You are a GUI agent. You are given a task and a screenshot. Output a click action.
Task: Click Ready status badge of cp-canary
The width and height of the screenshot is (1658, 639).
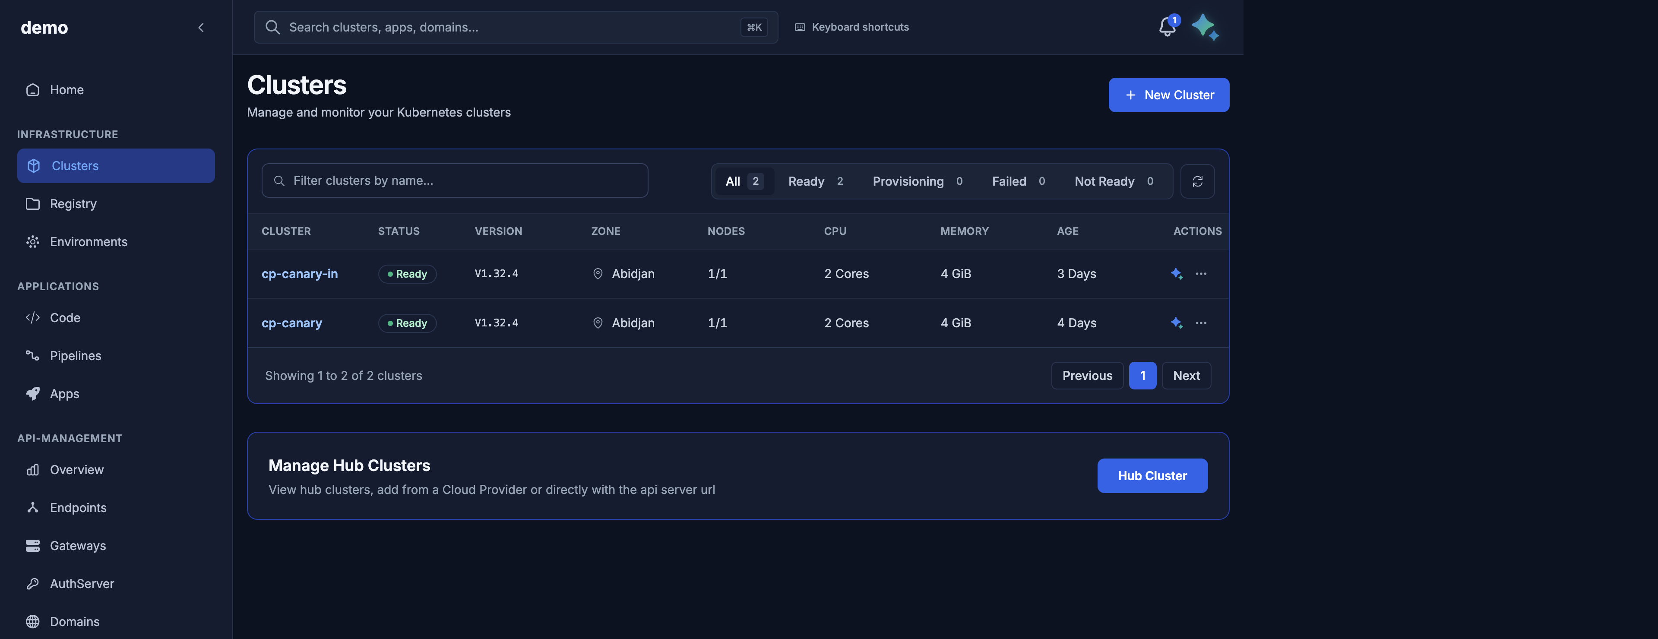pos(407,323)
